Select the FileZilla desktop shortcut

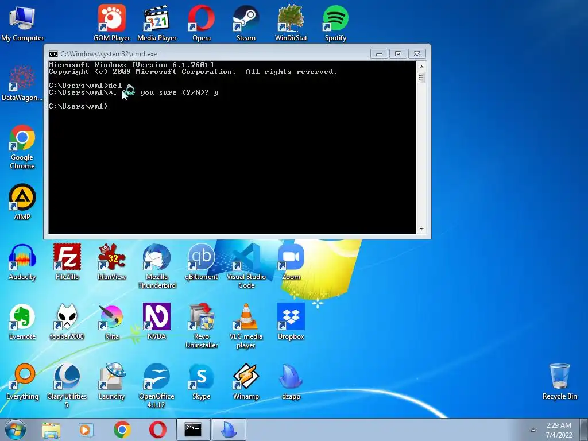tap(67, 262)
